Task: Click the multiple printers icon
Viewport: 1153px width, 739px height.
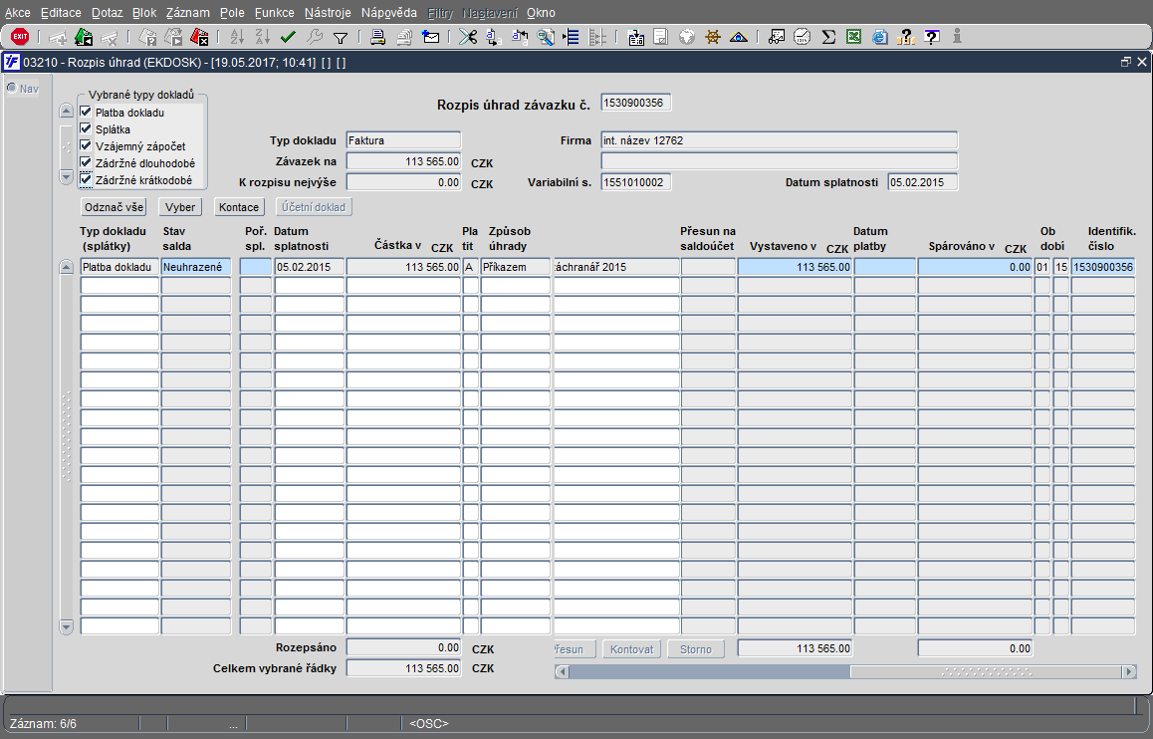Action: pos(403,36)
